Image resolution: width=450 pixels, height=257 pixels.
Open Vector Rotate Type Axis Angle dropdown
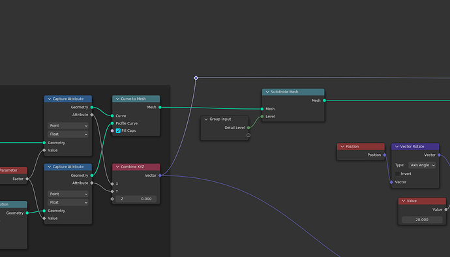pyautogui.click(x=422, y=165)
